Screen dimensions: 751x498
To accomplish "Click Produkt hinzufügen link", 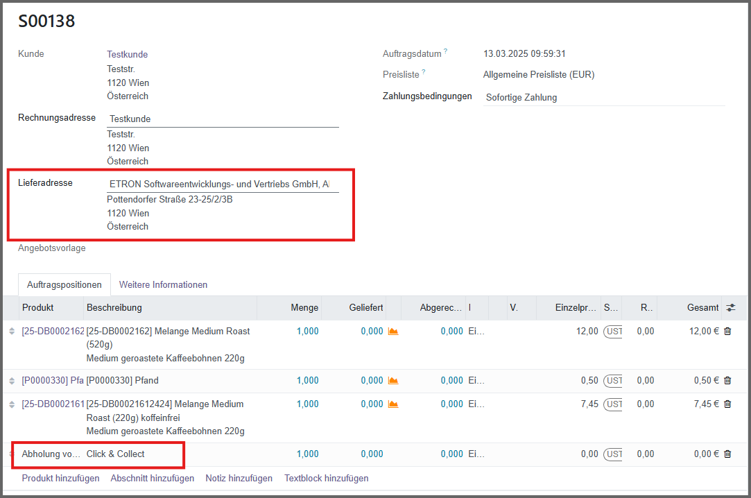I will click(60, 479).
